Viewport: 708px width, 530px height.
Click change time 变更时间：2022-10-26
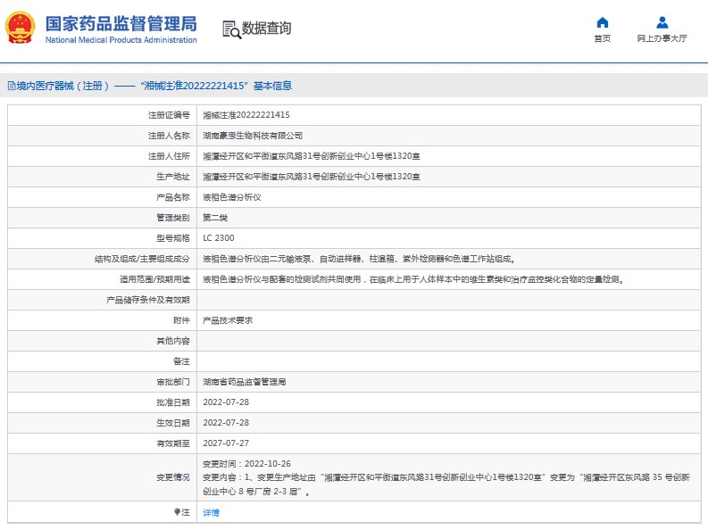pos(246,464)
